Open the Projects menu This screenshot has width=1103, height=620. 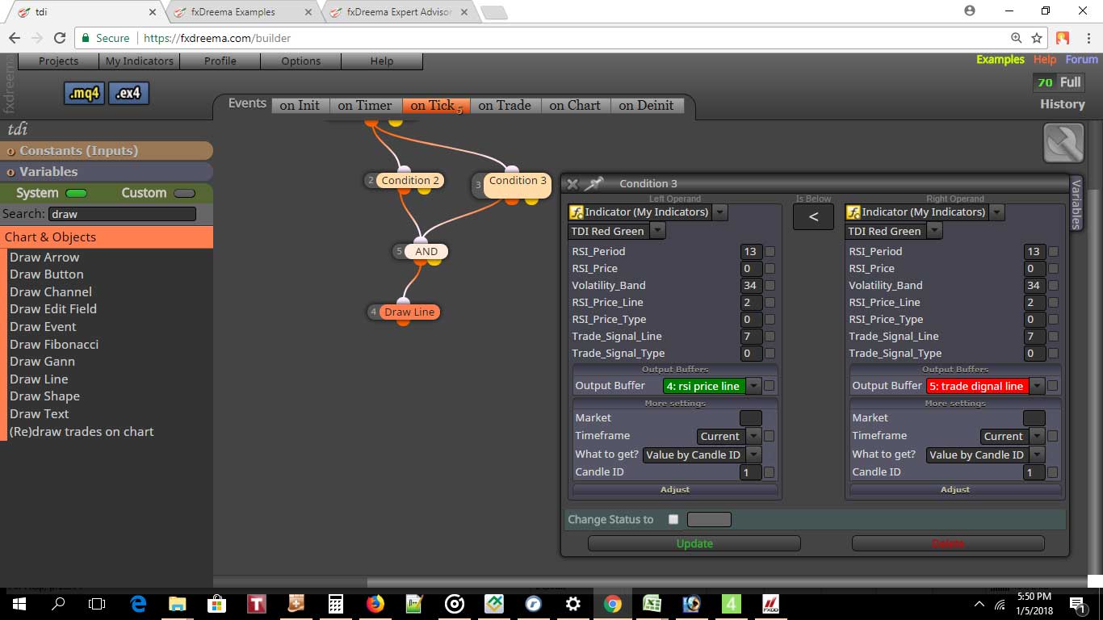click(59, 61)
